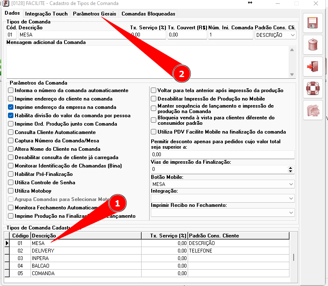
Task: Click the Tx. Serviço (%) column header
Action: (165, 236)
